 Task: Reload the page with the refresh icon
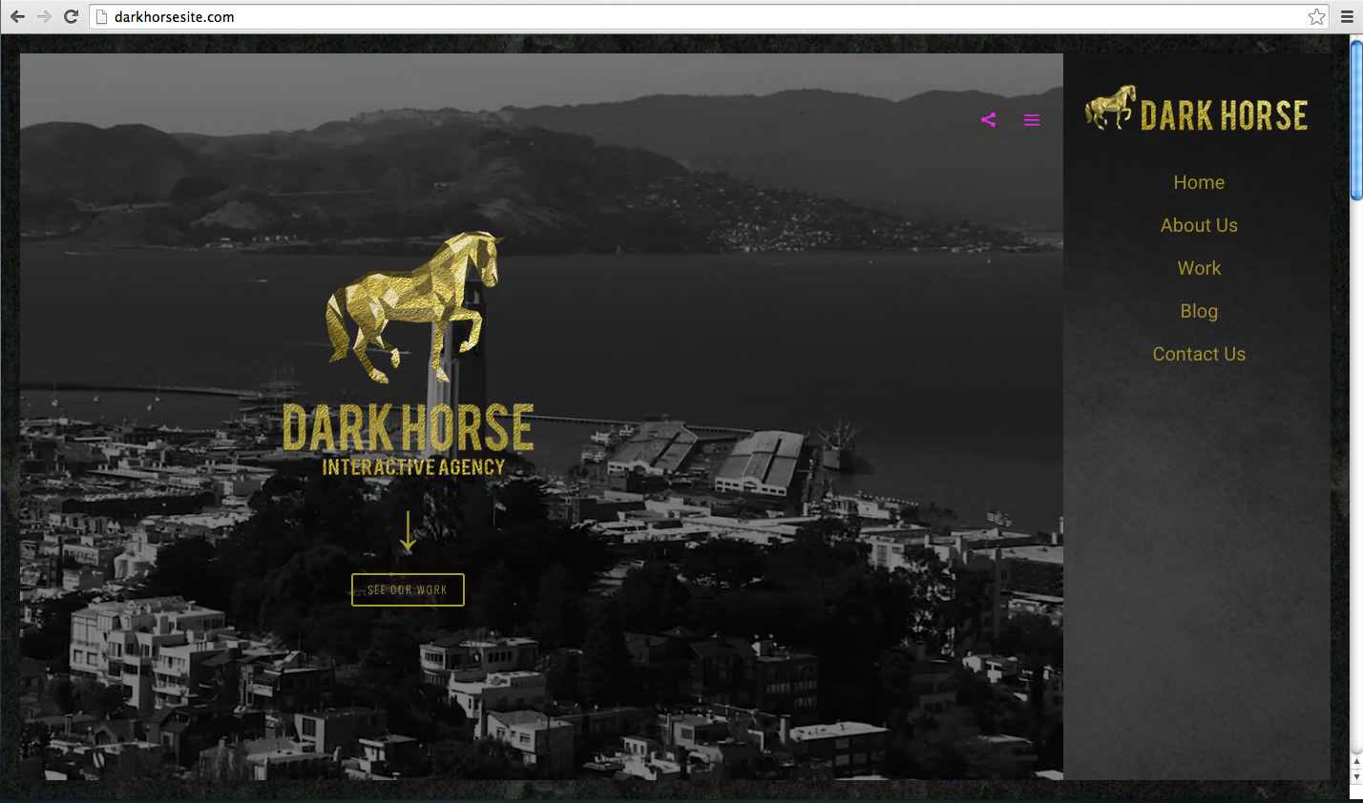(x=71, y=16)
